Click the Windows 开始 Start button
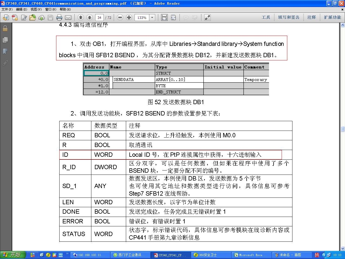 click(13, 255)
